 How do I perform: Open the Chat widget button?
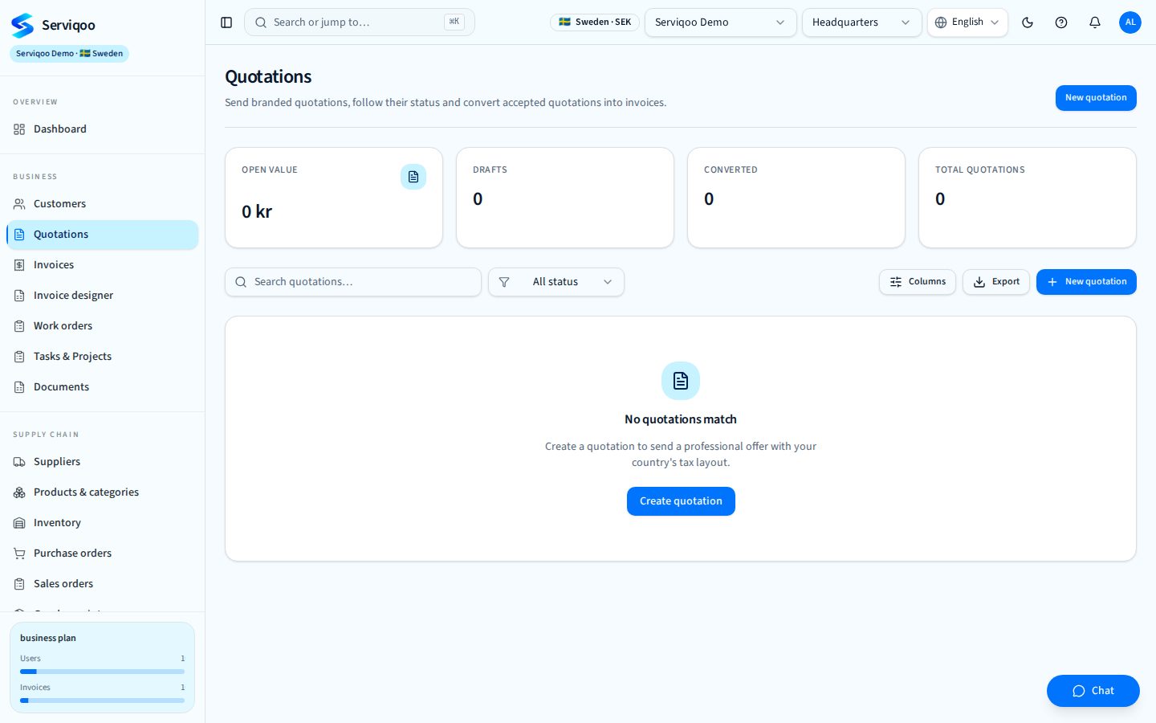pos(1093,691)
